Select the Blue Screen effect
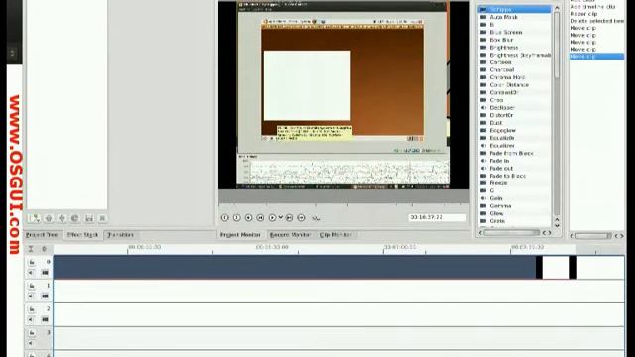The image size is (635, 357). (x=505, y=32)
